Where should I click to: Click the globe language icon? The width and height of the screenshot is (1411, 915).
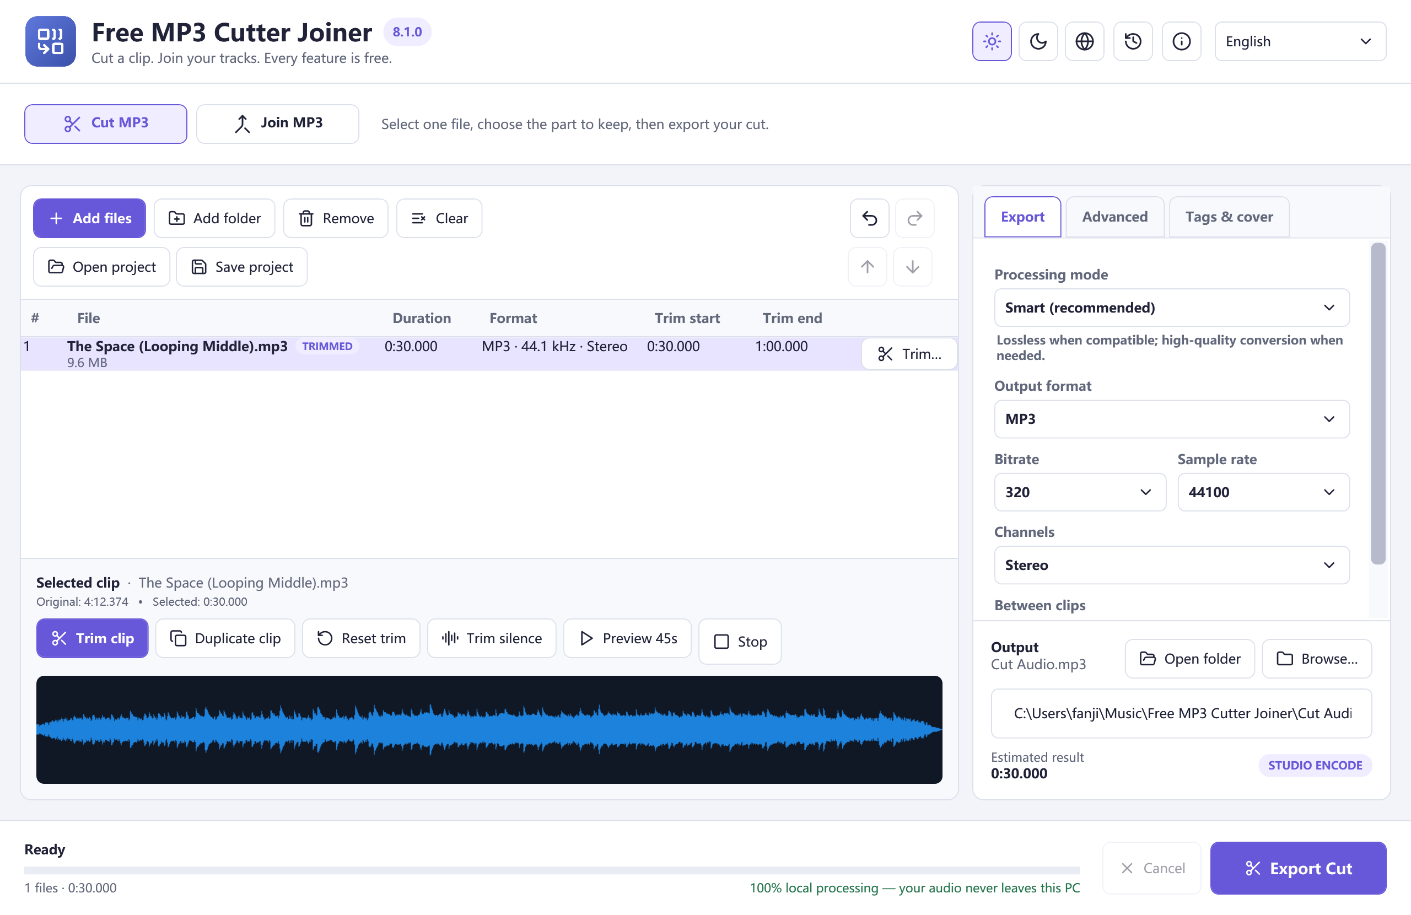[x=1084, y=41]
